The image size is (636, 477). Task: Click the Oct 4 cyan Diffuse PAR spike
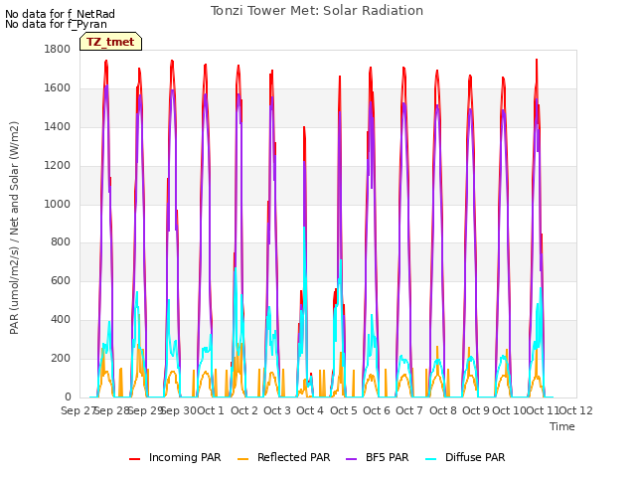(x=305, y=230)
